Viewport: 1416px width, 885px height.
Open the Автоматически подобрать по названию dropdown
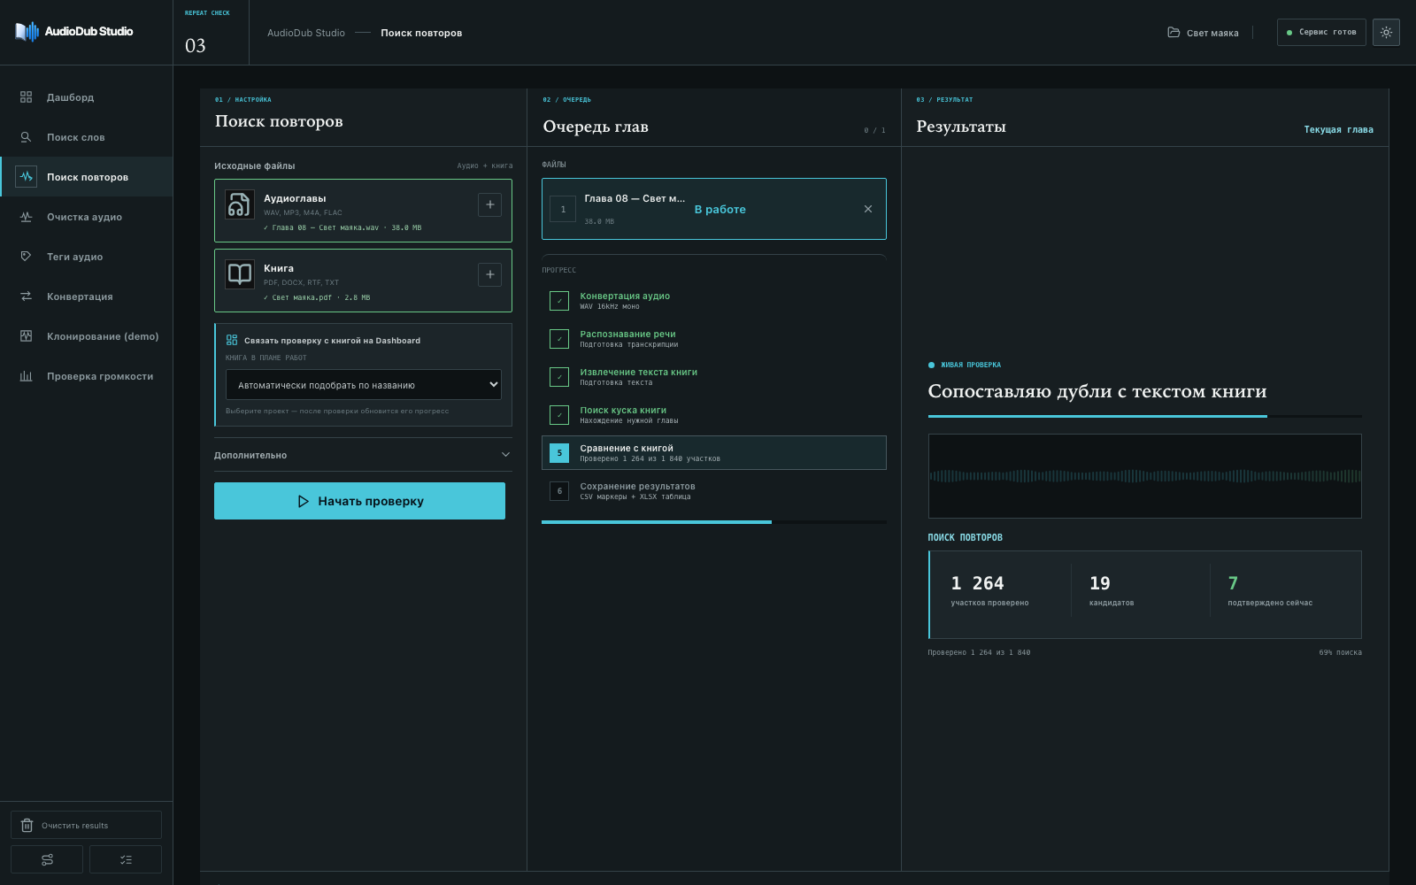click(x=364, y=385)
